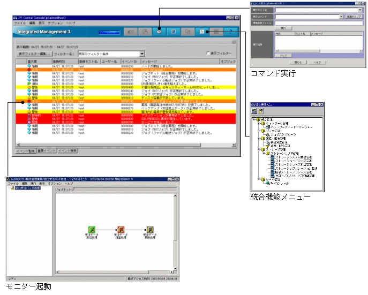Collapse the root node in function menu tree

click(254, 119)
